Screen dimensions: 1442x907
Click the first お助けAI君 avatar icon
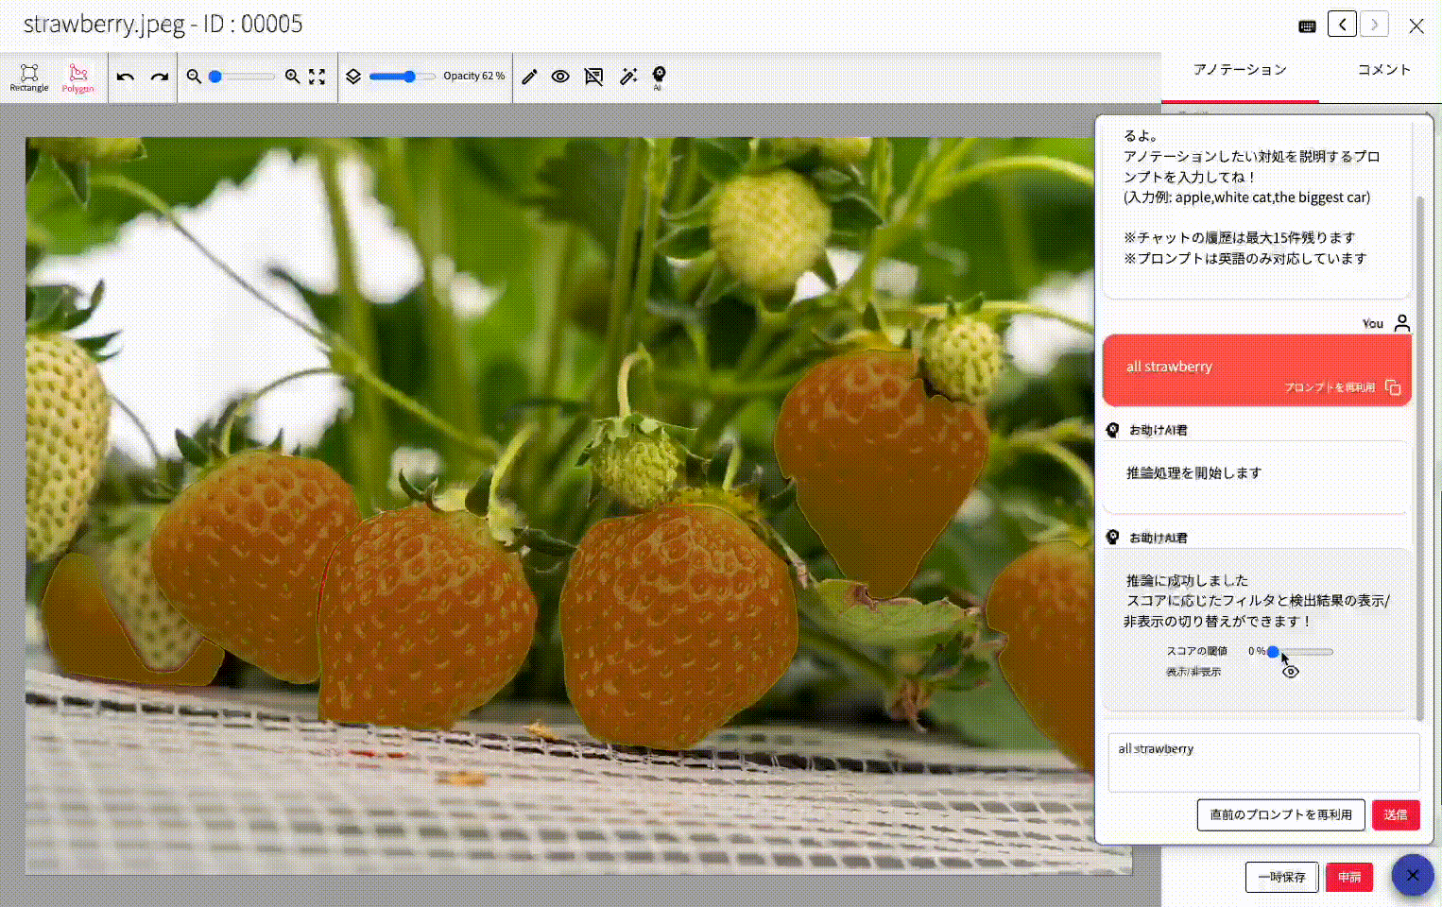pyautogui.click(x=1113, y=430)
